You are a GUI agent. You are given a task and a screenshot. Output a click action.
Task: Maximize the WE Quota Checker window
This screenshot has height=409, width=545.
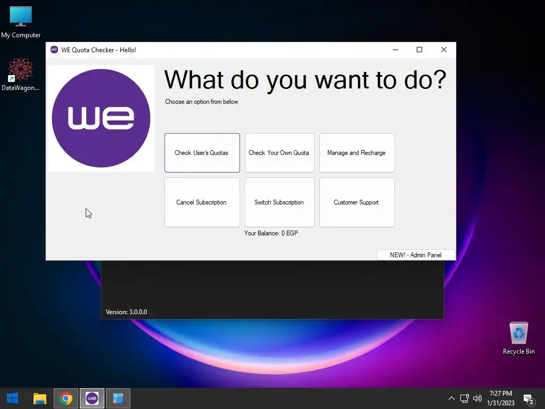(x=419, y=50)
